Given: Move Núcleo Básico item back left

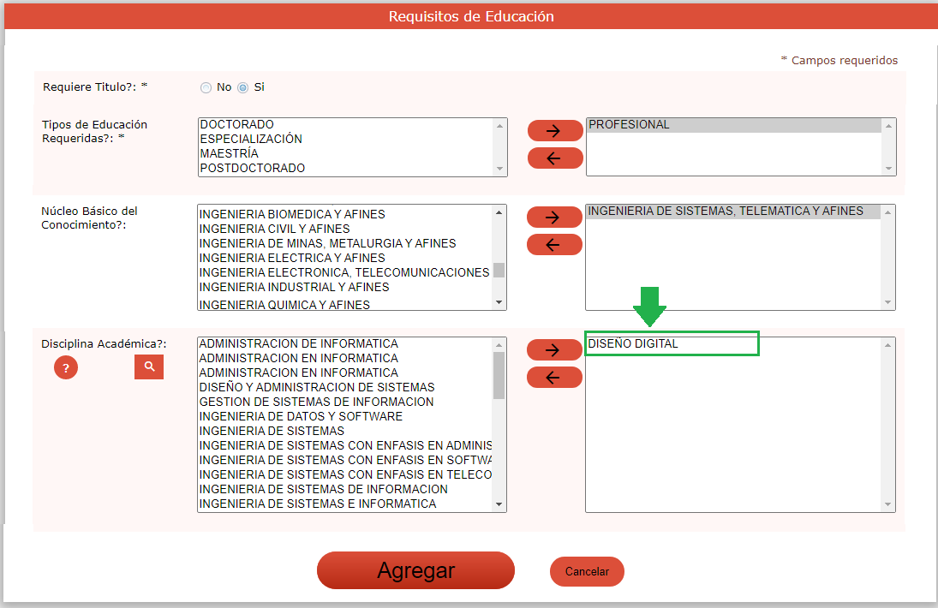Looking at the screenshot, I should (554, 245).
